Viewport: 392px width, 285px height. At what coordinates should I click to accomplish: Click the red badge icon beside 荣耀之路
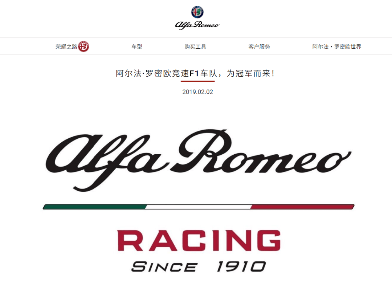pyautogui.click(x=83, y=46)
